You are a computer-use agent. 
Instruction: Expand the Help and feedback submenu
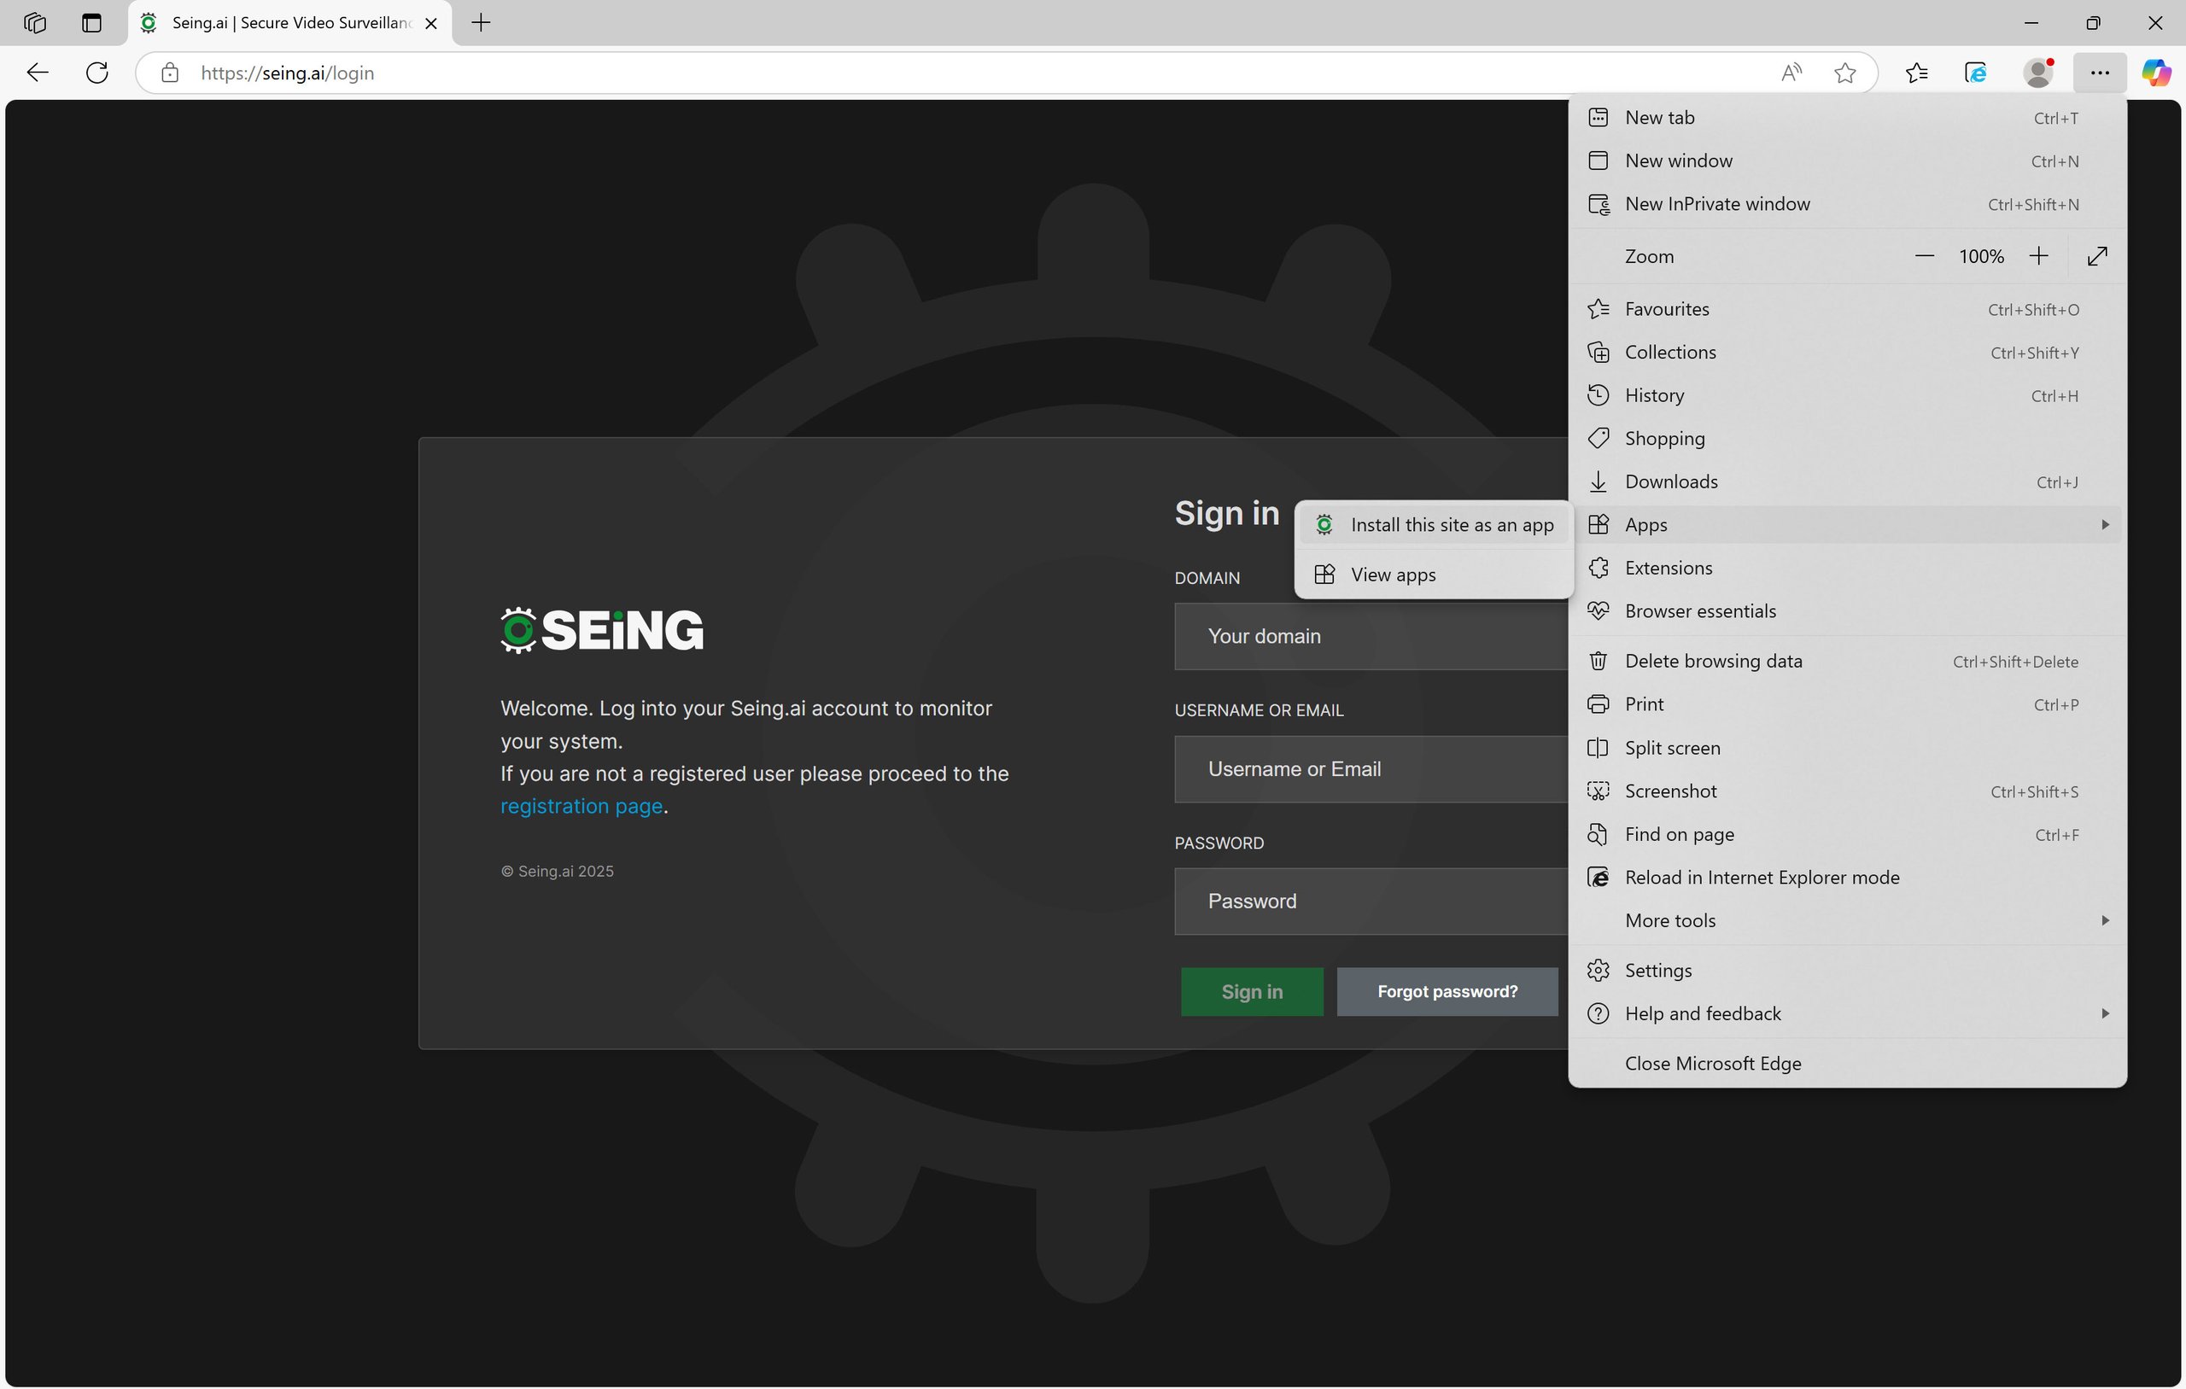coord(2103,1013)
